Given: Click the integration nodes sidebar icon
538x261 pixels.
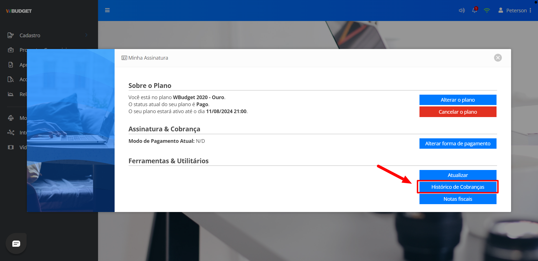Looking at the screenshot, I should tap(11, 132).
